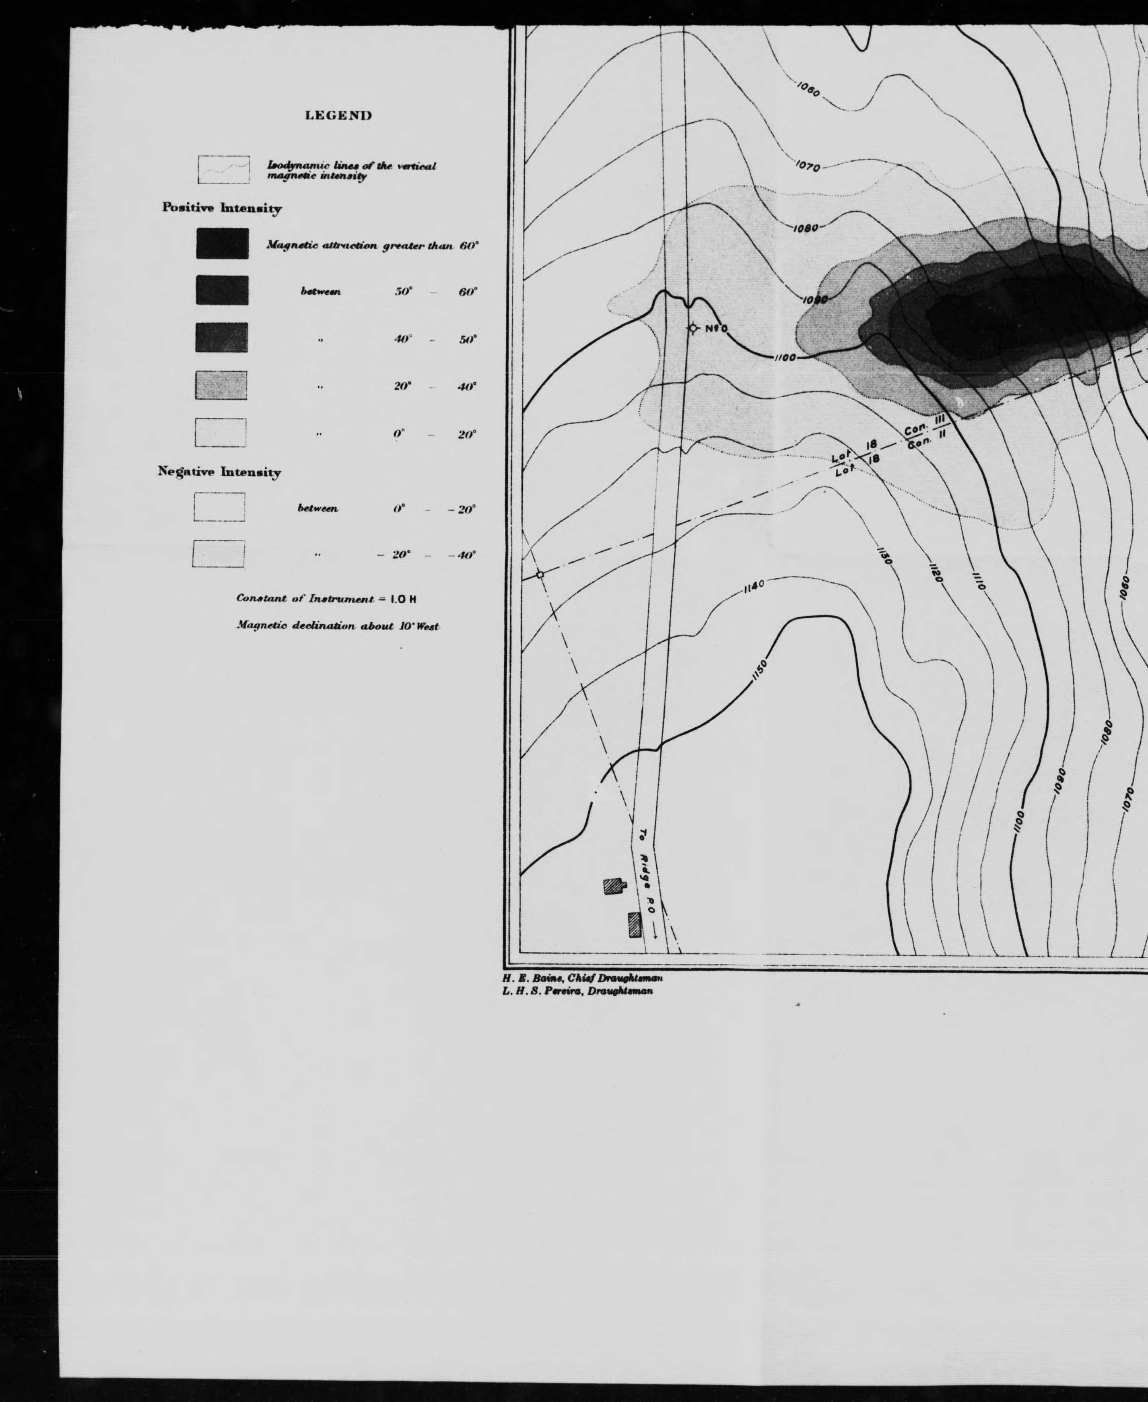Click the 1150 contour label
1148x1402 pixels.
pyautogui.click(x=759, y=669)
